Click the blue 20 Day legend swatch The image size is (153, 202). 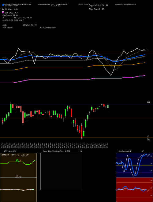point(3,5)
